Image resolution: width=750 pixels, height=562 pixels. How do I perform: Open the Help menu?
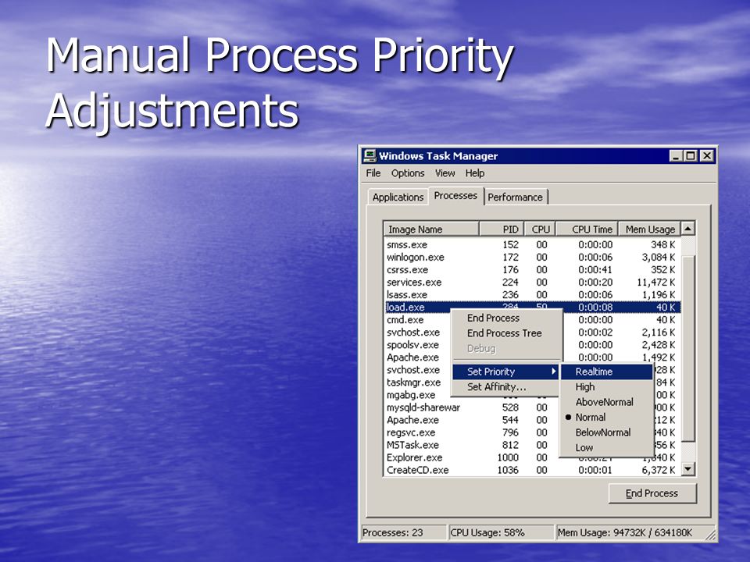475,173
